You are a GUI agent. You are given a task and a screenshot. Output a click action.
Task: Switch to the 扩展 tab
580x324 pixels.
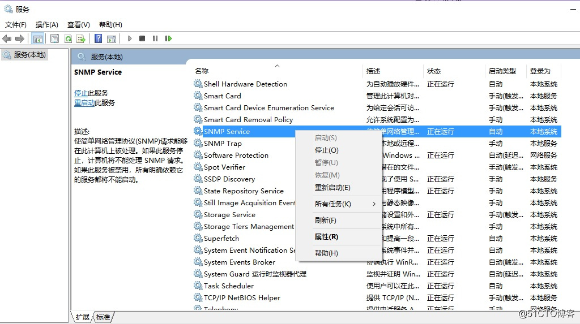click(82, 317)
